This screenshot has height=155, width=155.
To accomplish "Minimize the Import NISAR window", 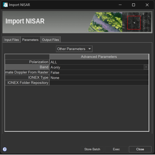I will click(x=120, y=5).
